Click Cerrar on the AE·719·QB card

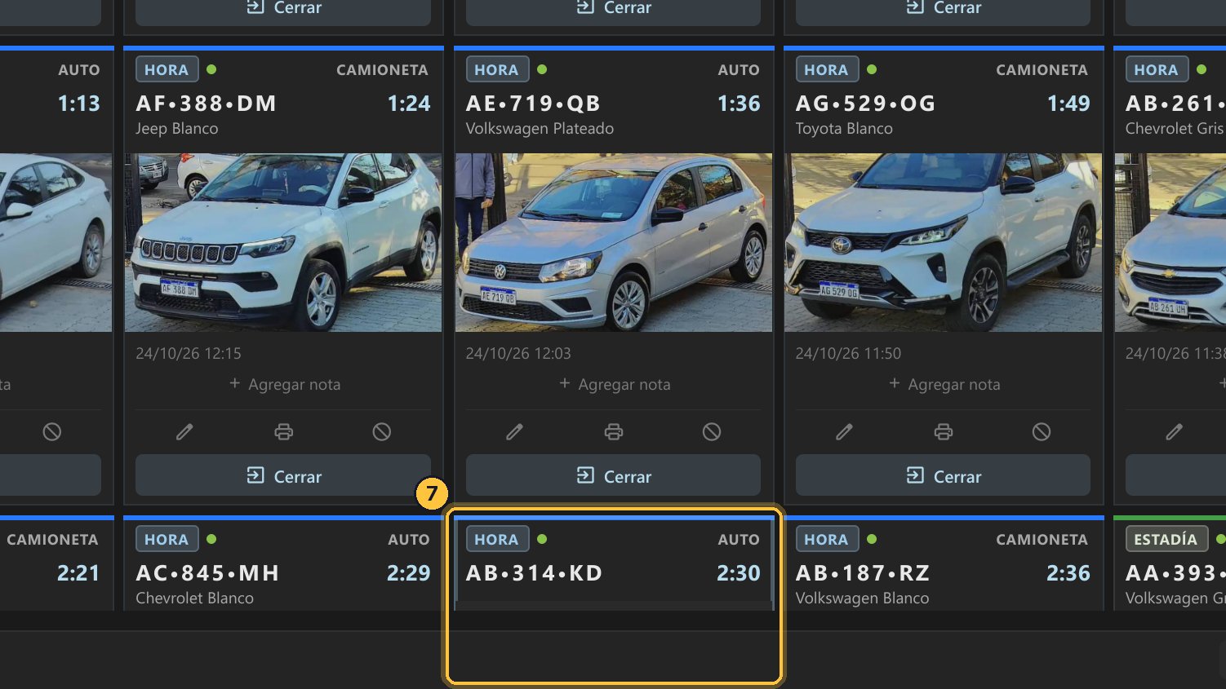pos(613,475)
